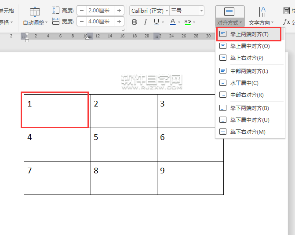Screen dimensions: 295x235
Task: Click the table cell containing 3
Action: pyautogui.click(x=186, y=111)
